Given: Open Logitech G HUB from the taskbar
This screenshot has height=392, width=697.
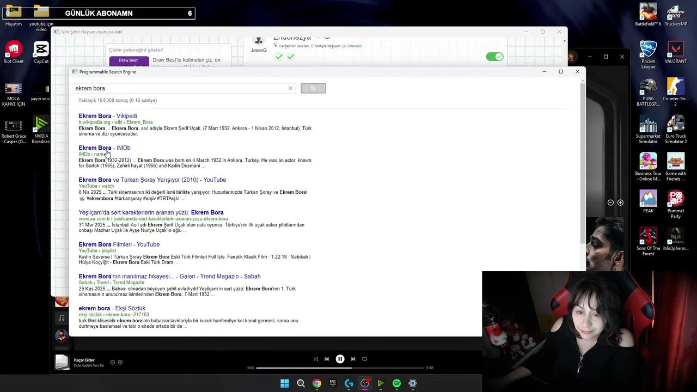Looking at the screenshot, I should point(348,383).
